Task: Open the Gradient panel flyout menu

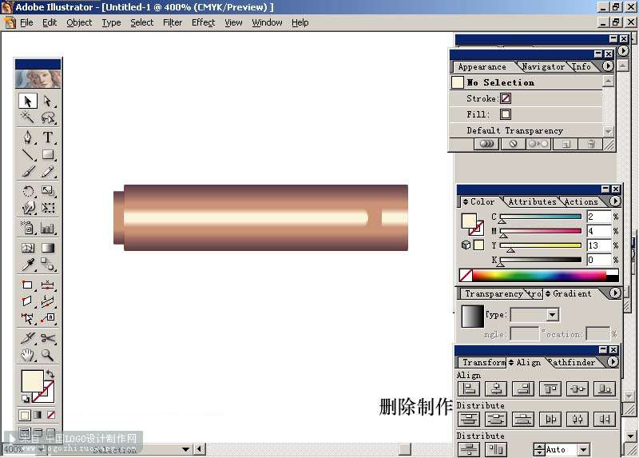Action: coord(615,293)
